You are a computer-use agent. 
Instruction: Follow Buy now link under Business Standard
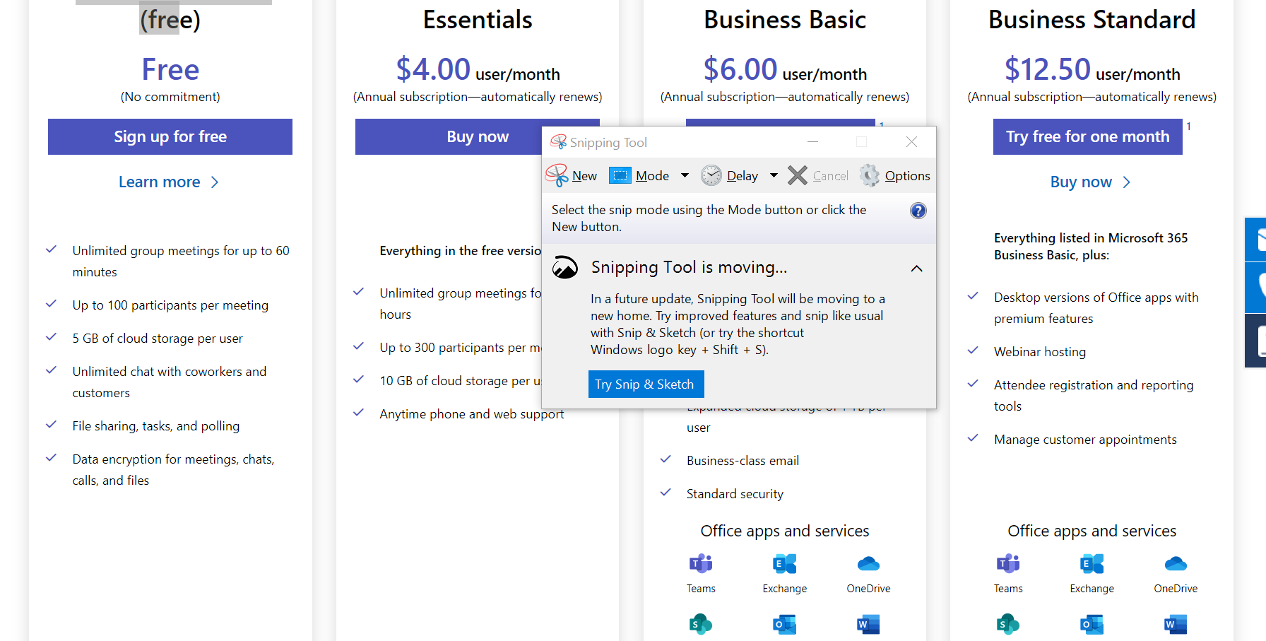point(1091,182)
